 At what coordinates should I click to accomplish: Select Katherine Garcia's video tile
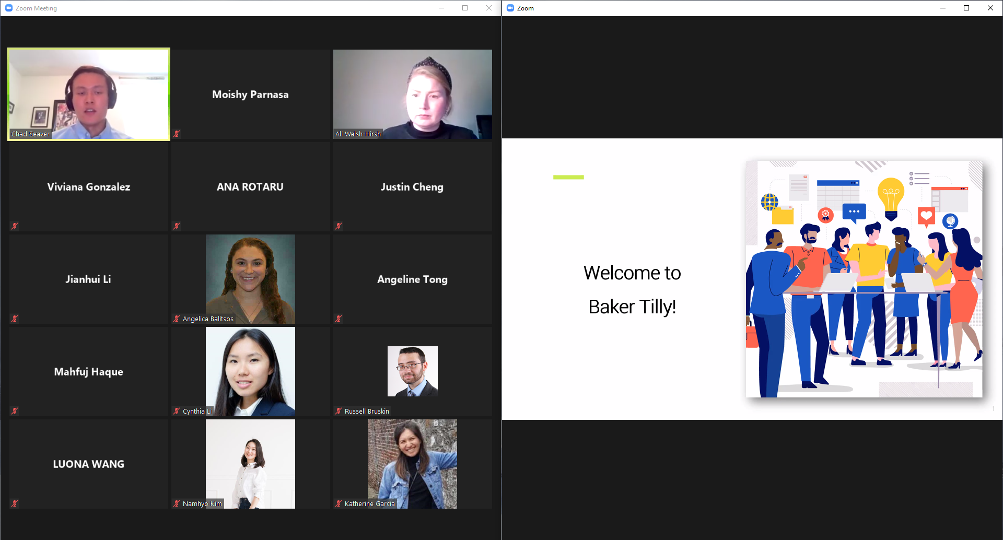412,464
